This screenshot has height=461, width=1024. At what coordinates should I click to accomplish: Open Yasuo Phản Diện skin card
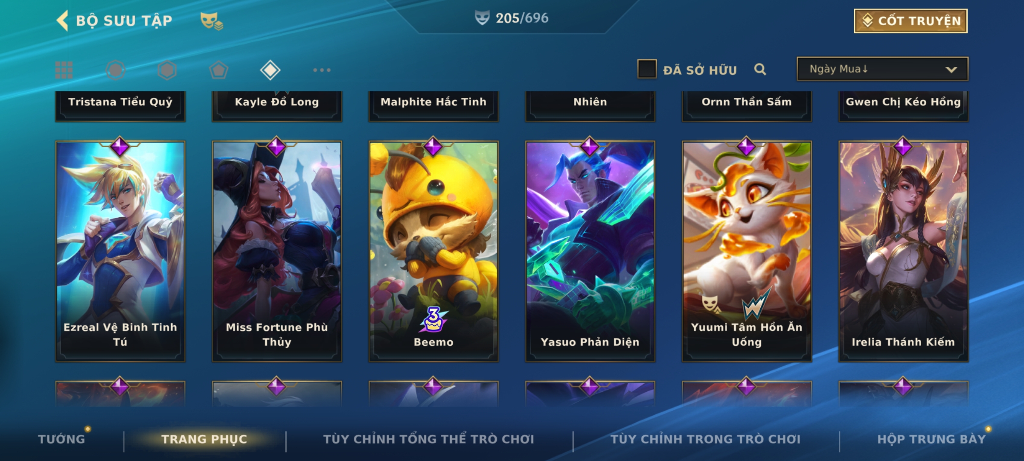pyautogui.click(x=590, y=251)
